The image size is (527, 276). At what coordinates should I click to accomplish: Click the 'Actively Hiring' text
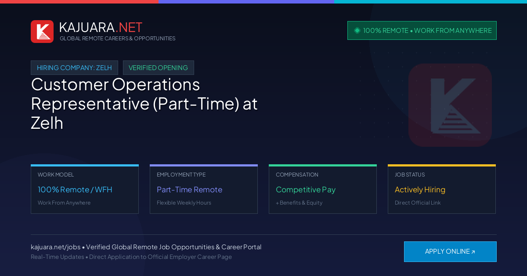point(420,190)
